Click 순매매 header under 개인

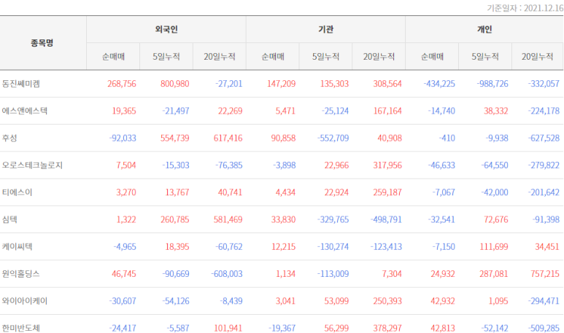click(432, 56)
